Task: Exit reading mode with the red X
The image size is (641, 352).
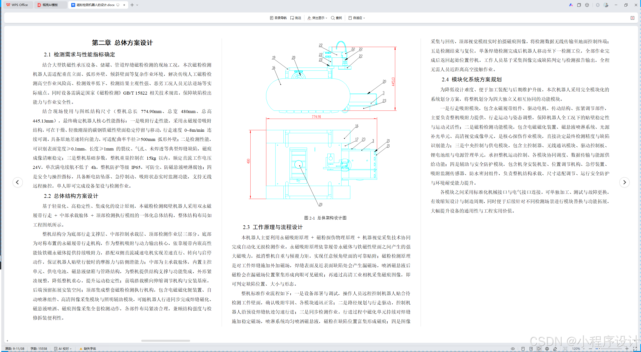Action: 633,18
